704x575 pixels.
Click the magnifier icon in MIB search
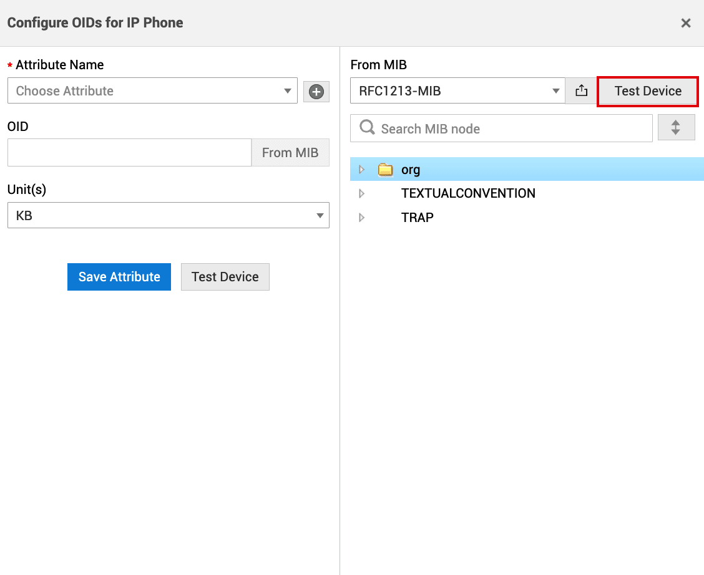[x=367, y=128]
